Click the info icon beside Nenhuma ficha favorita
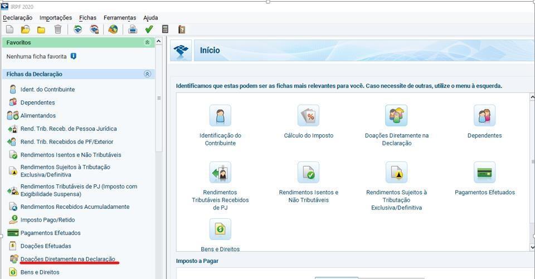 click(74, 56)
